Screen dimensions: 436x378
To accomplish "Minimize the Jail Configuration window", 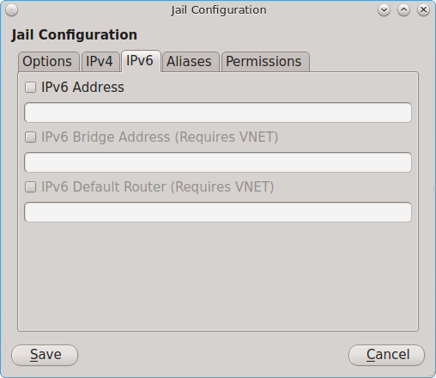I will (384, 10).
